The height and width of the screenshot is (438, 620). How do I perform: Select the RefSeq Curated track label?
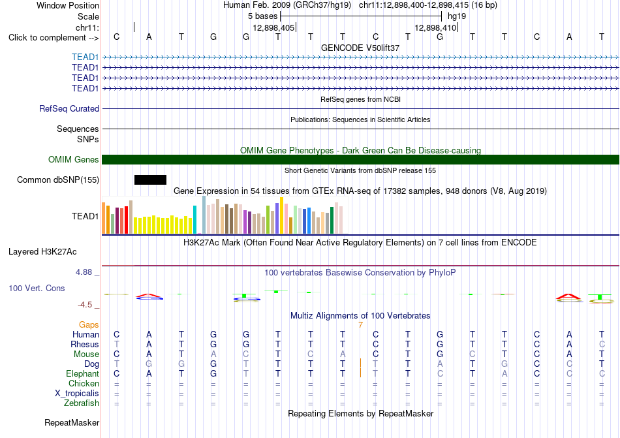[x=69, y=109]
